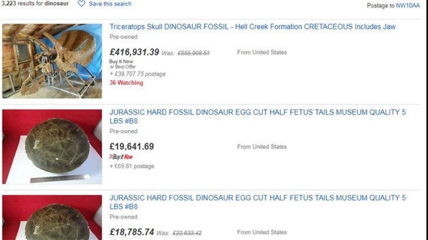Click the third listing's fossil egg thumbnail
428x240 pixels.
point(52,217)
